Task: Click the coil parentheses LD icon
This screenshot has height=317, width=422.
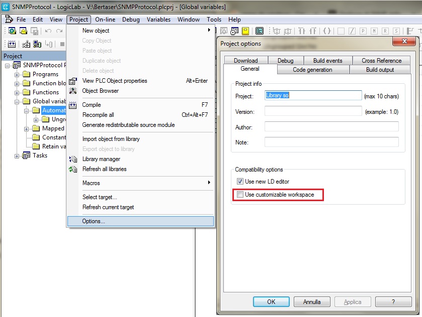Action: point(327,31)
